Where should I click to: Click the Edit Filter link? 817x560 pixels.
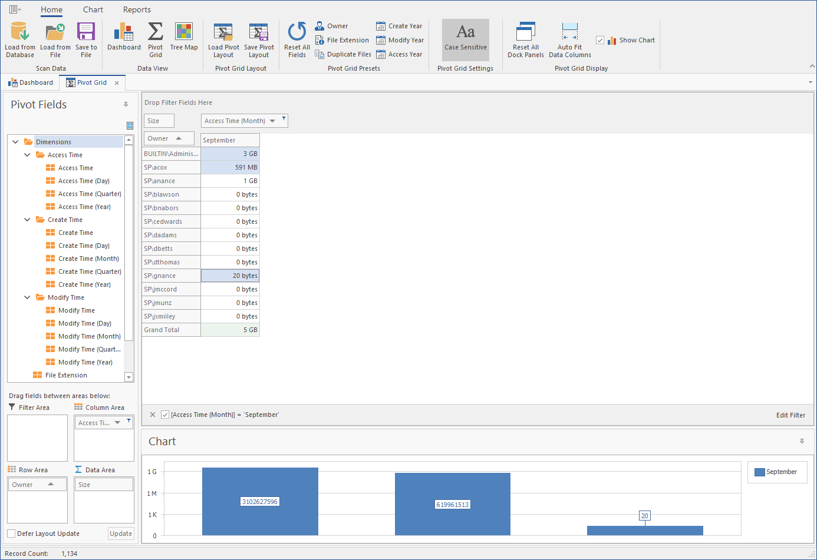coord(790,415)
